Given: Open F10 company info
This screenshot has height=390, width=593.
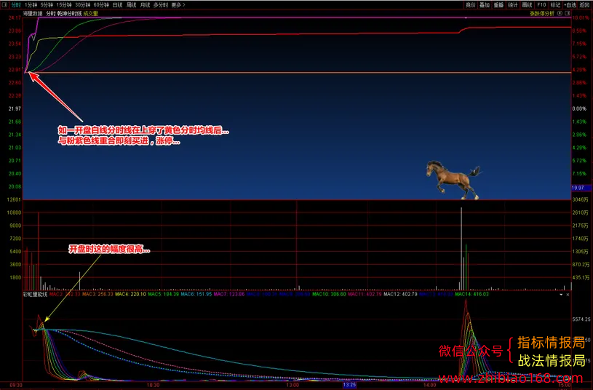Looking at the screenshot, I should (541, 5).
